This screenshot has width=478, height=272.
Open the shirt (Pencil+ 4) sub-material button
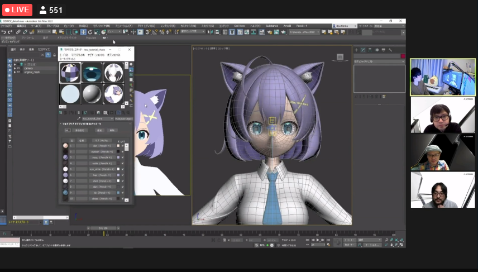click(102, 181)
